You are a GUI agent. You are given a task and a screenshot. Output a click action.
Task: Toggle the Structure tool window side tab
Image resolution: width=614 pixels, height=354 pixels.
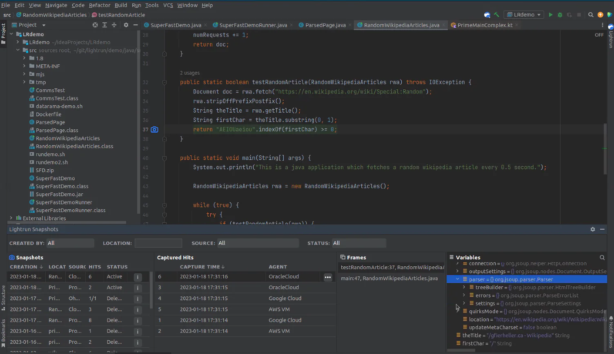3,296
